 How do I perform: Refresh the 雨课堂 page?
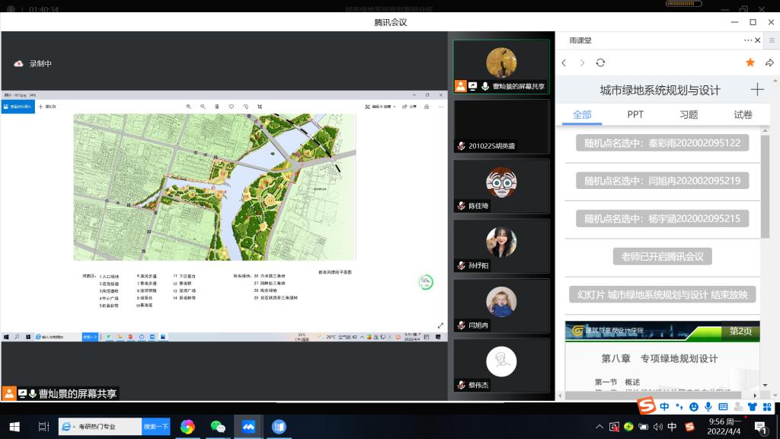[x=600, y=62]
